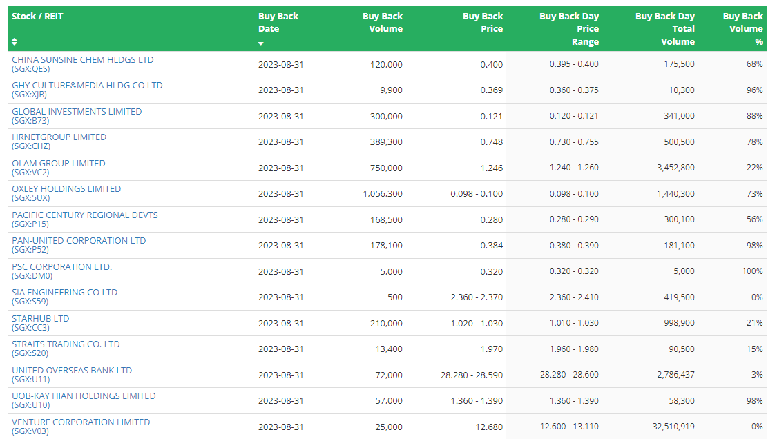
Task: Open STRAITS TRADING CO. LTD link
Action: [66, 349]
